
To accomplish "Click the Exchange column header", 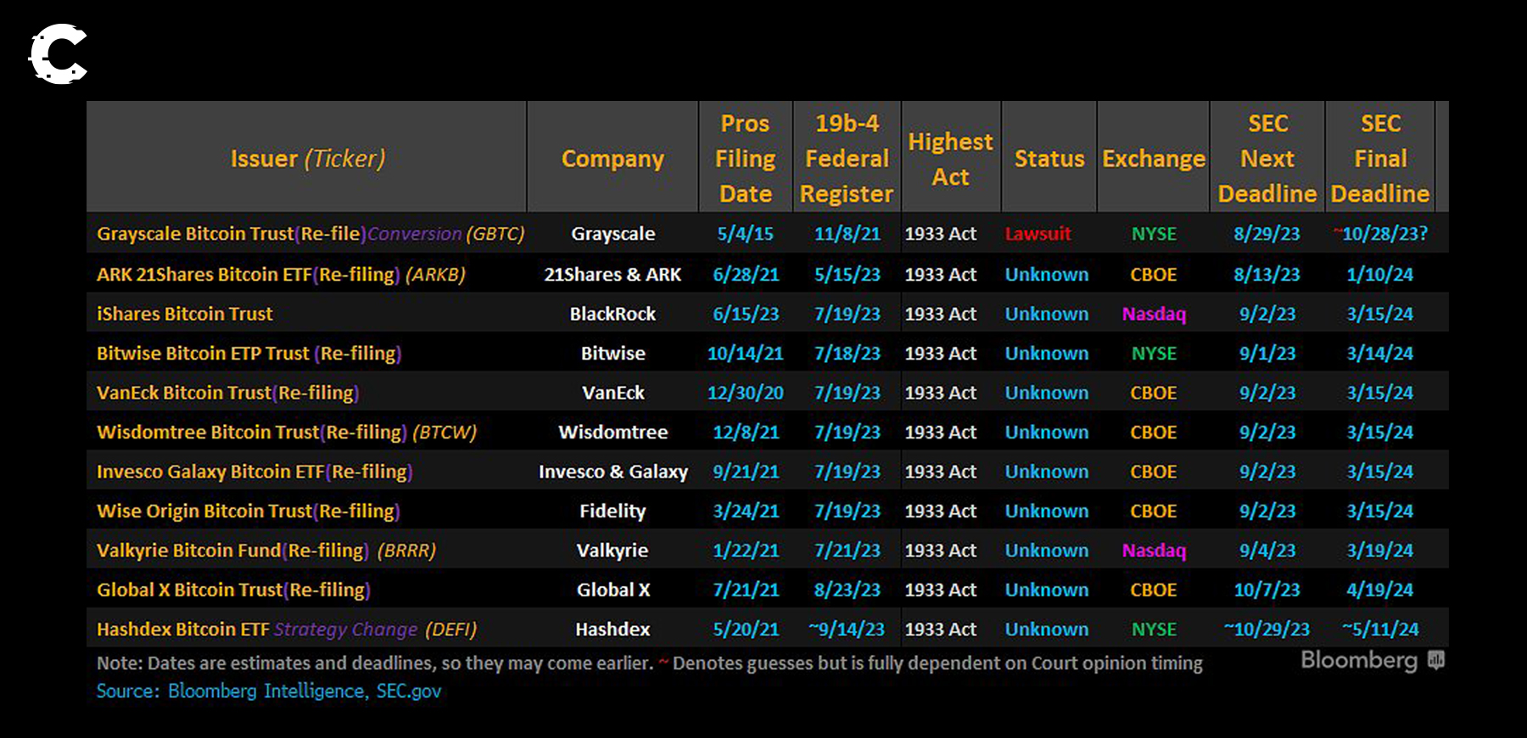I will pyautogui.click(x=1154, y=159).
